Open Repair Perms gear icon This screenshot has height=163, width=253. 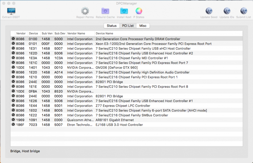tap(85, 11)
